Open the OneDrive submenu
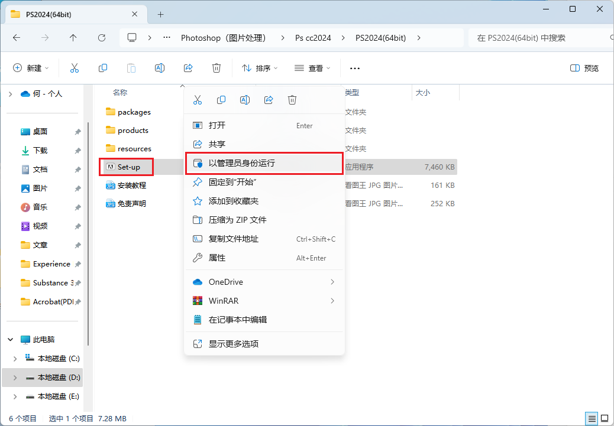Image resolution: width=614 pixels, height=426 pixels. click(264, 282)
